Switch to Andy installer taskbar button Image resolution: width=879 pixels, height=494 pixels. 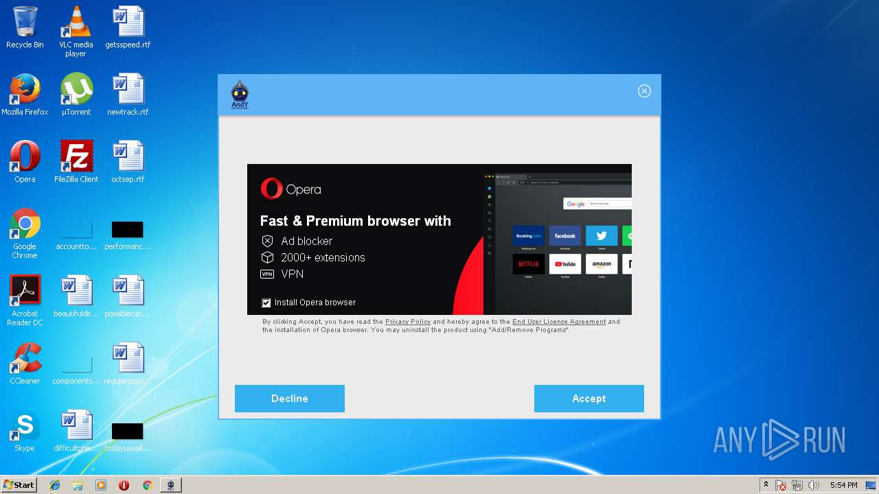pos(170,485)
